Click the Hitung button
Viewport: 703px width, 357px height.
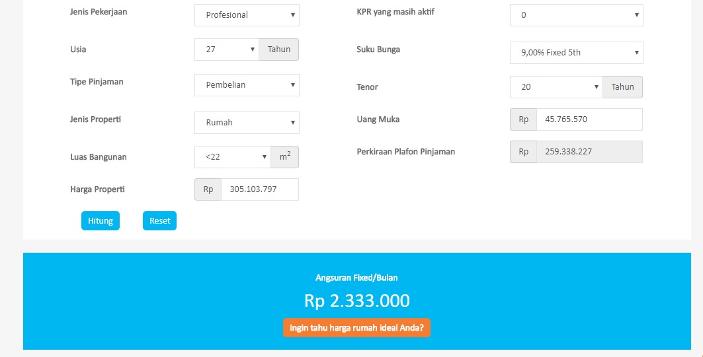[x=101, y=220]
